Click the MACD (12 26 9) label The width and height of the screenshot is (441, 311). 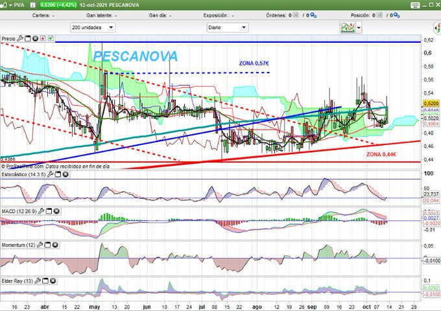19,211
